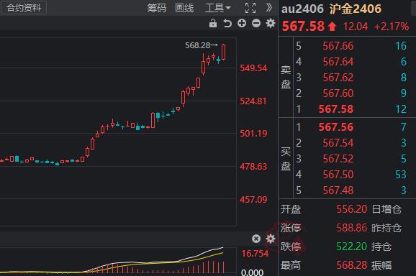
Task: Click ask volume 16
Action: point(401,46)
